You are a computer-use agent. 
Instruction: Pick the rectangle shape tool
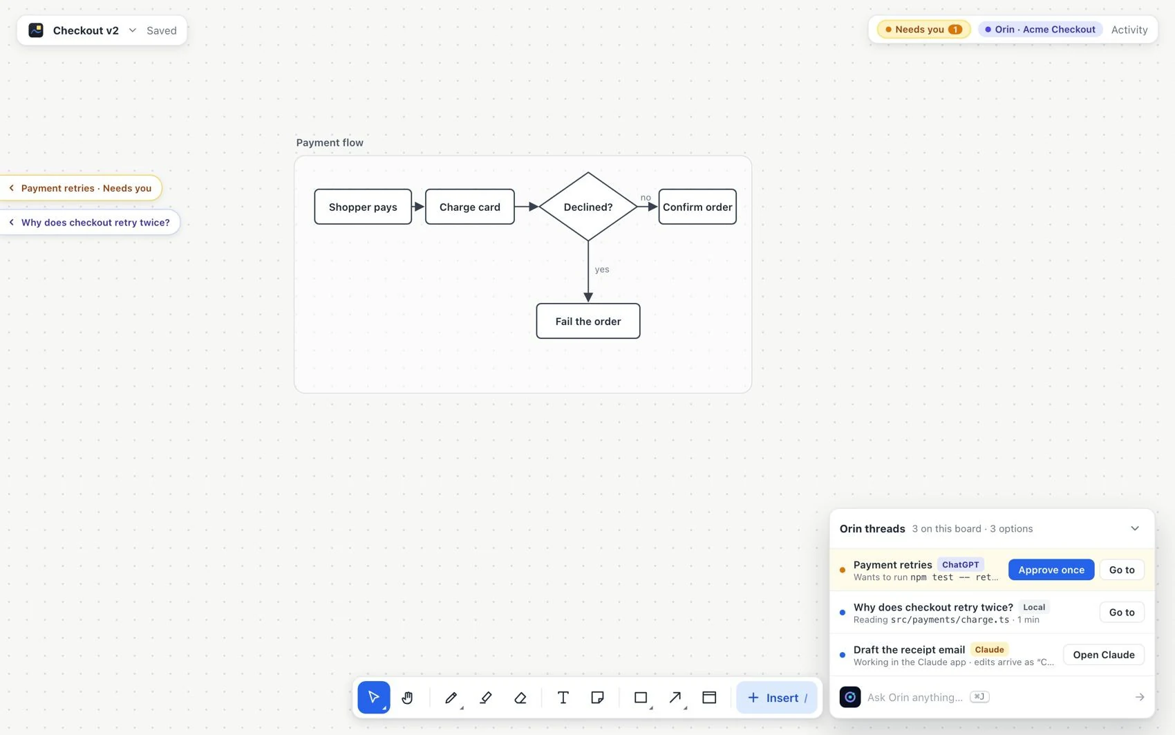coord(641,697)
